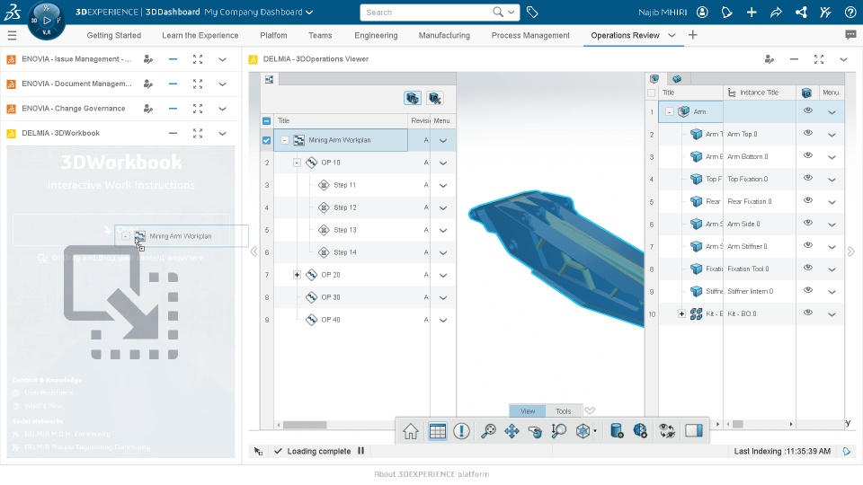The width and height of the screenshot is (863, 485).
Task: Click the refresh swap toolbar icon
Action: click(x=667, y=431)
